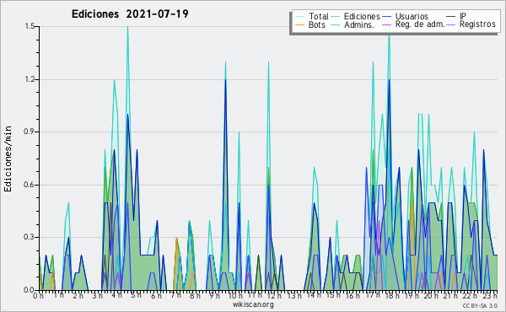Click the '4 h' x-axis label
506x312 pixels.
[x=117, y=296]
